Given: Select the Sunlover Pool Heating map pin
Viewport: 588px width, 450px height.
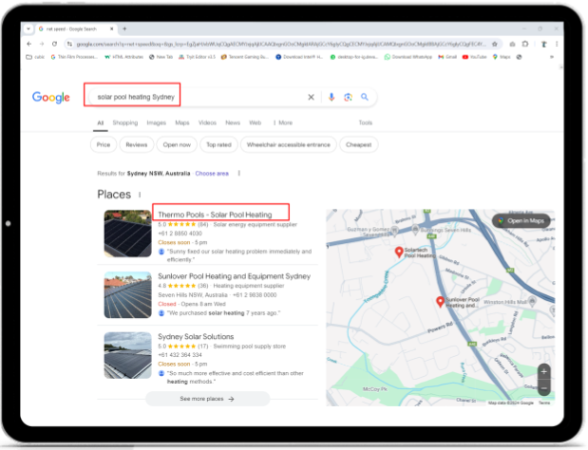Looking at the screenshot, I should tap(440, 302).
